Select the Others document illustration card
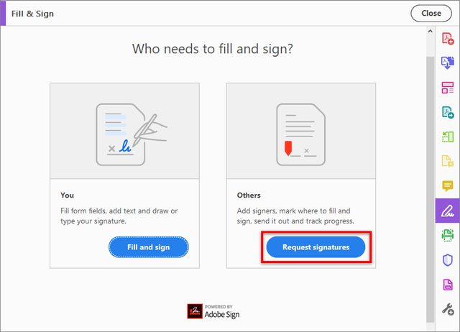 301,131
